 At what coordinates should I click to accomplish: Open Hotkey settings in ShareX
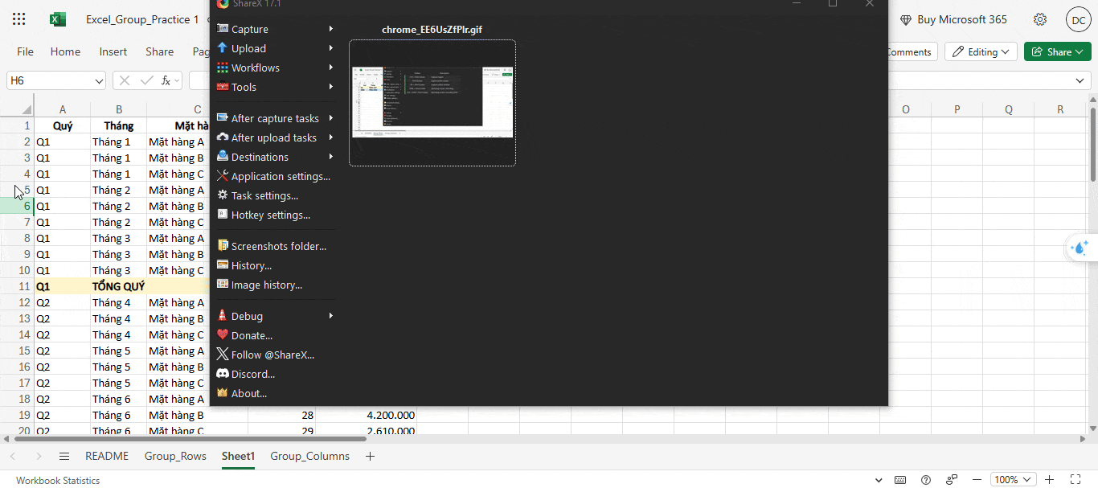point(276,215)
